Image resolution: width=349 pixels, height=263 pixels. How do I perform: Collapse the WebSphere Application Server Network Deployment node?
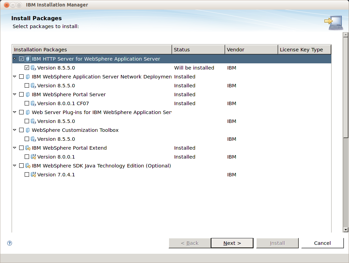(x=15, y=77)
